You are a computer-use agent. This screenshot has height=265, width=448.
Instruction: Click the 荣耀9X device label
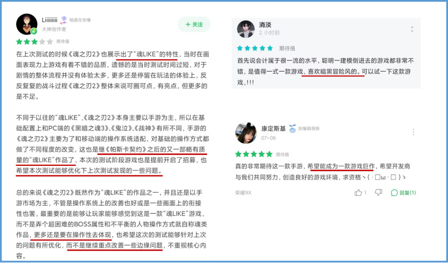tap(243, 193)
